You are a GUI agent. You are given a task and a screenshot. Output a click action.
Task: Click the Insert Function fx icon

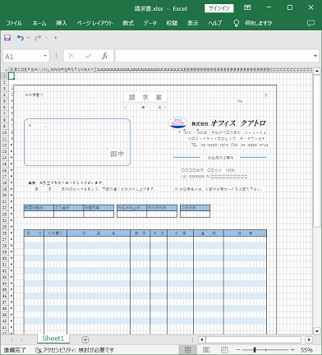coord(104,56)
